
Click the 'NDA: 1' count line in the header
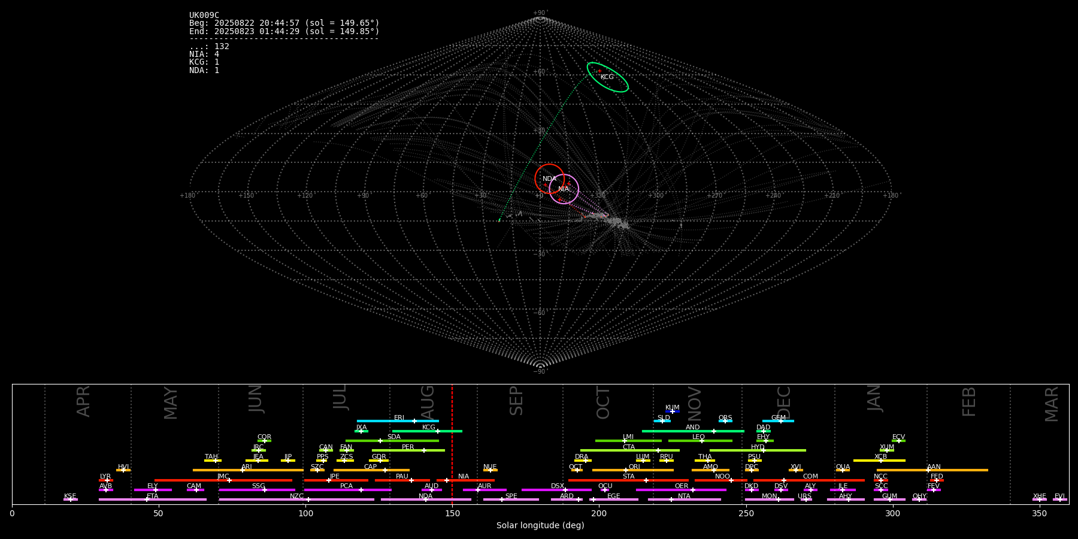[x=204, y=71]
